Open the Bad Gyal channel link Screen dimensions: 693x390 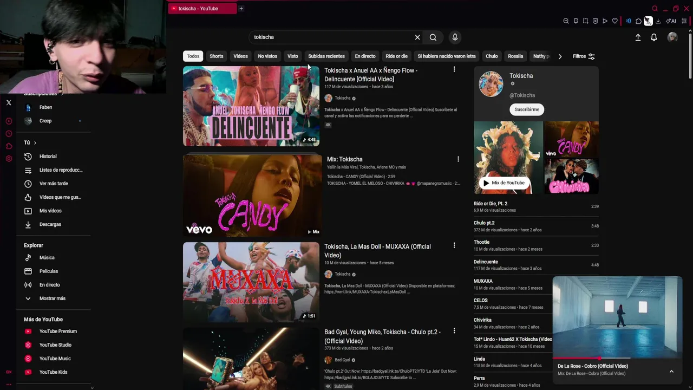(x=342, y=360)
